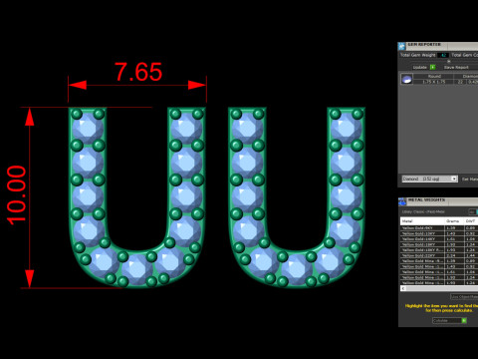The width and height of the screenshot is (478, 359).
Task: Click the Grams column header
Action: point(453,221)
